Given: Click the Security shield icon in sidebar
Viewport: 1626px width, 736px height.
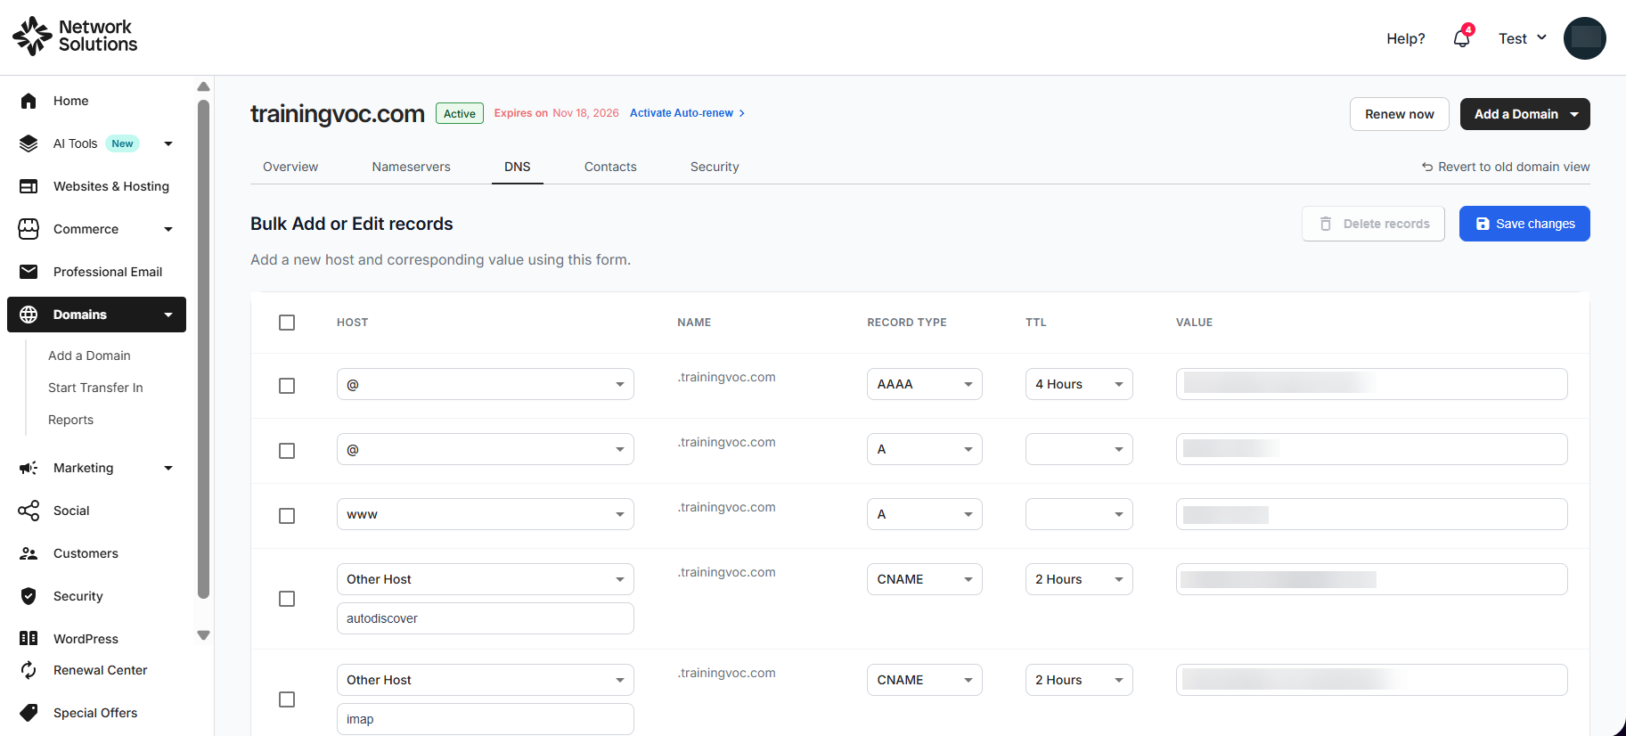Looking at the screenshot, I should [29, 596].
